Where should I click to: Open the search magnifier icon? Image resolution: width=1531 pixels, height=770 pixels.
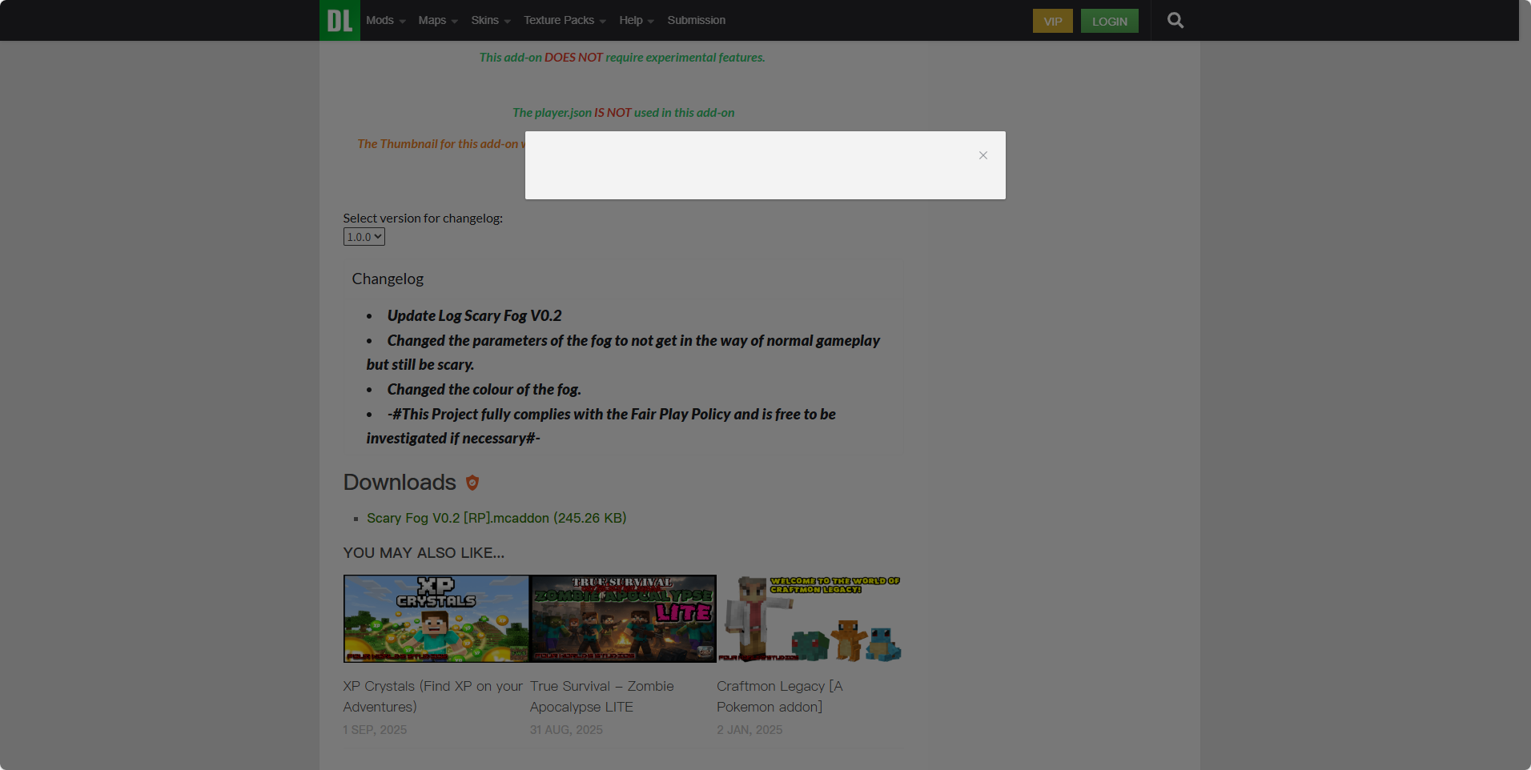[x=1175, y=20]
